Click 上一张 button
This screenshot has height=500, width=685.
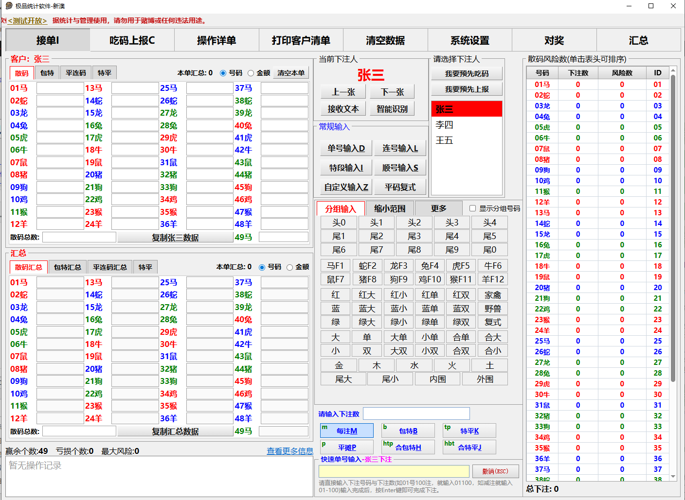343,92
